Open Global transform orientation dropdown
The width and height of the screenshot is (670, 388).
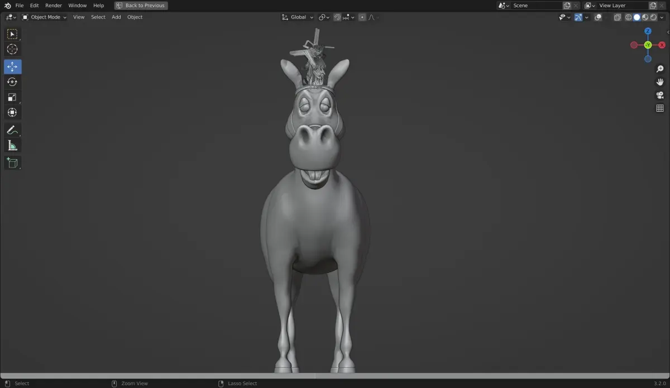pos(298,17)
